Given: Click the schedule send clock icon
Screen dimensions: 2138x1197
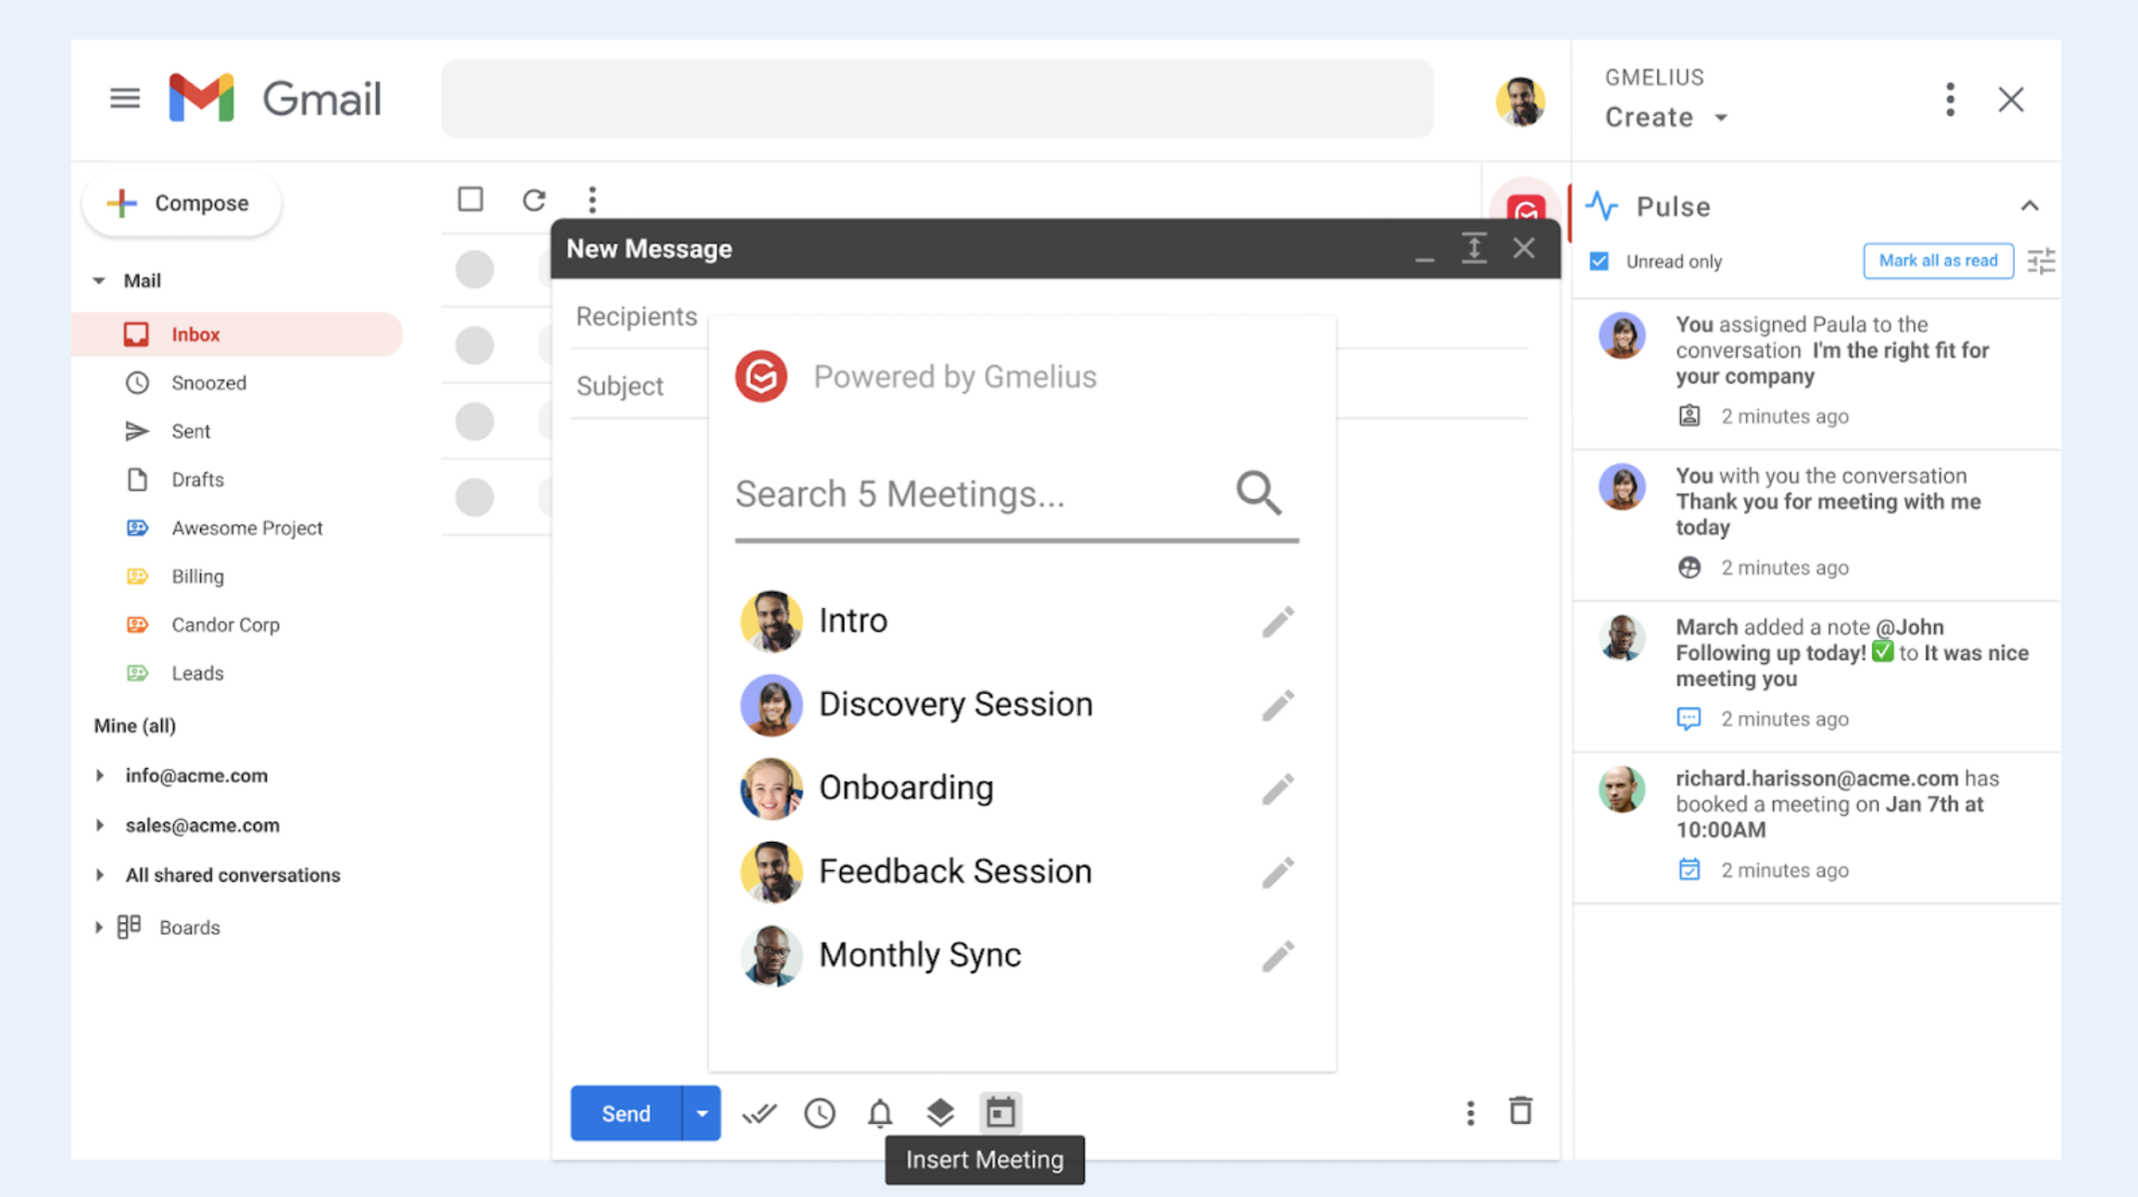Looking at the screenshot, I should (819, 1113).
